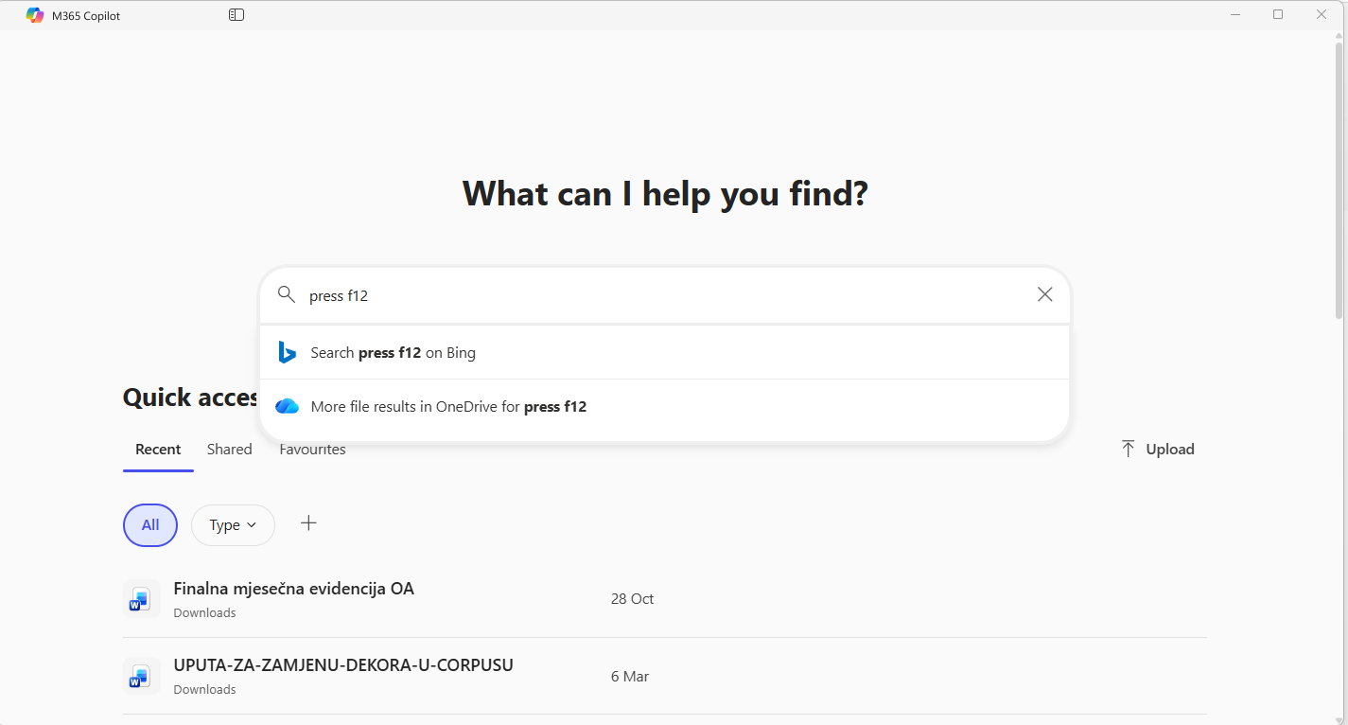Open Word icon for Finalna mjesečna evidencija
Viewport: 1348px width, 725px height.
141,599
